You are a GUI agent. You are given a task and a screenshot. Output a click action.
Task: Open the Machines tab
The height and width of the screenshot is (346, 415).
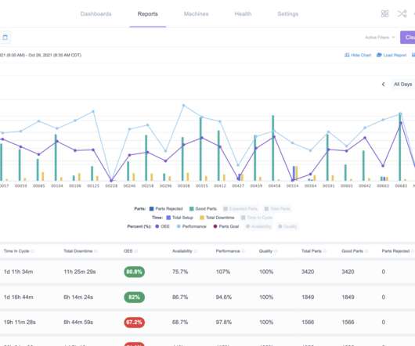[x=196, y=14]
